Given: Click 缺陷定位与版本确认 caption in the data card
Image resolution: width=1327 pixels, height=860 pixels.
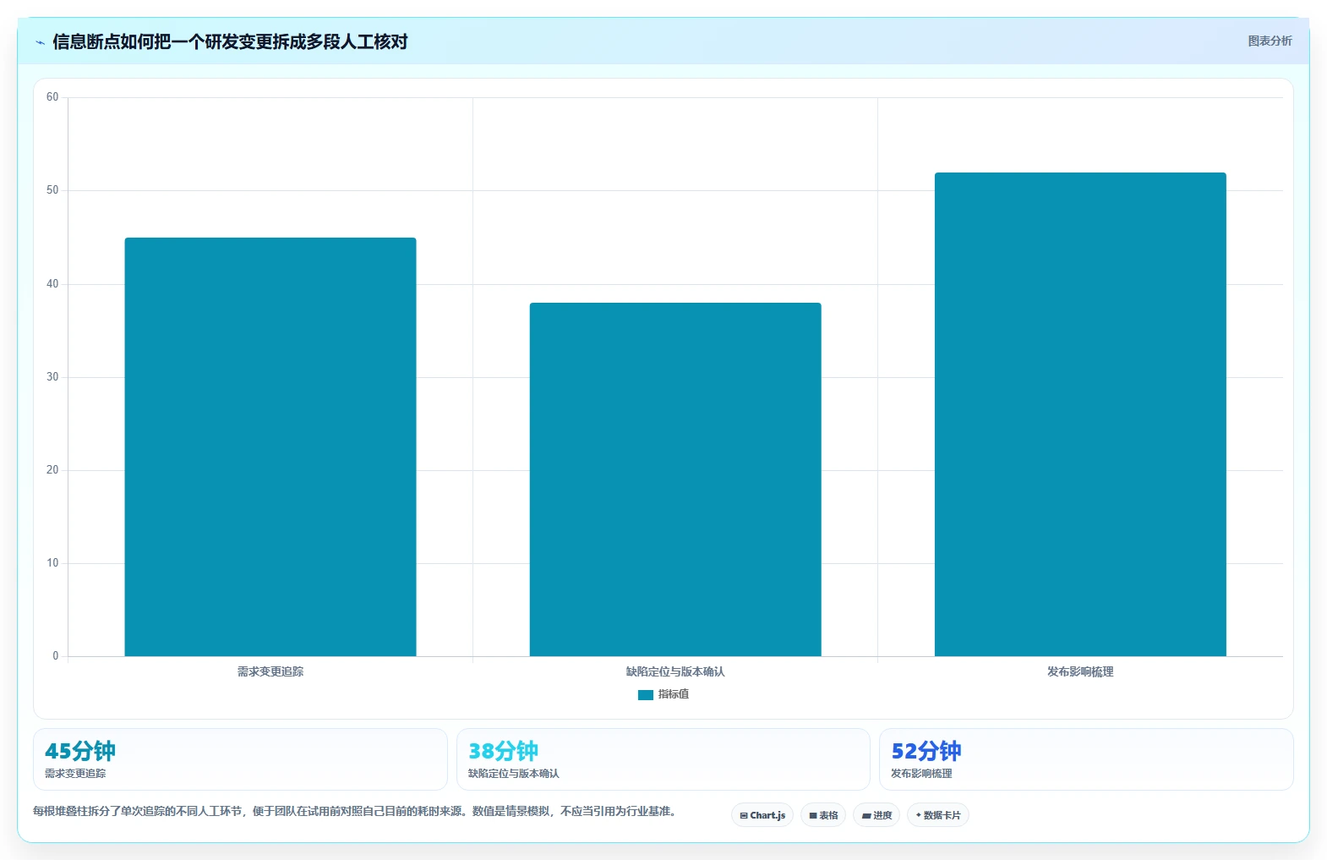Looking at the screenshot, I should point(514,774).
